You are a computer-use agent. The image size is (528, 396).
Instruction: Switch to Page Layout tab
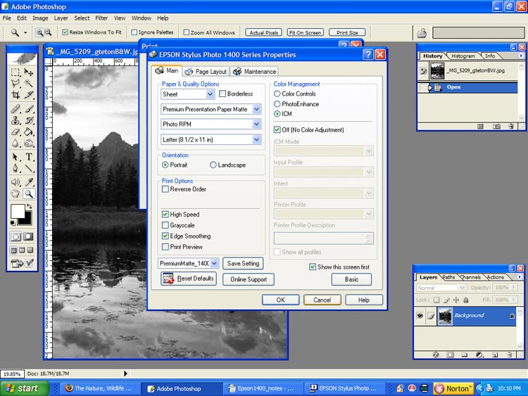206,71
